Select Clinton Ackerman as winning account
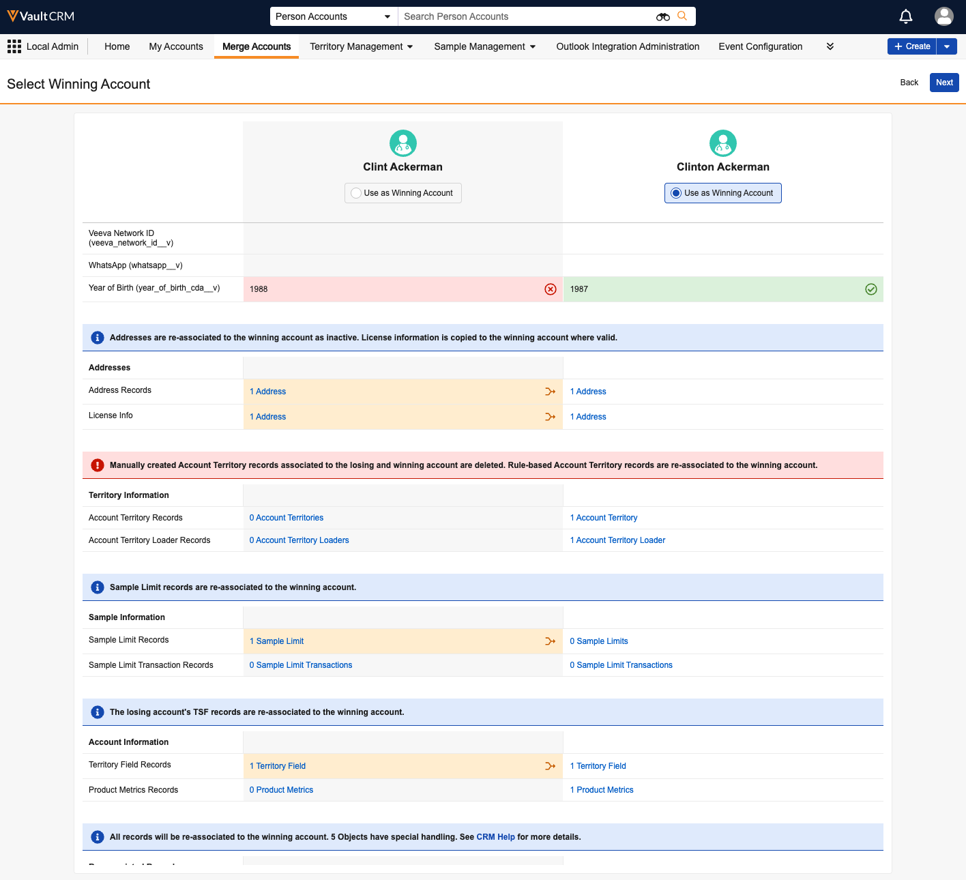 pos(676,193)
